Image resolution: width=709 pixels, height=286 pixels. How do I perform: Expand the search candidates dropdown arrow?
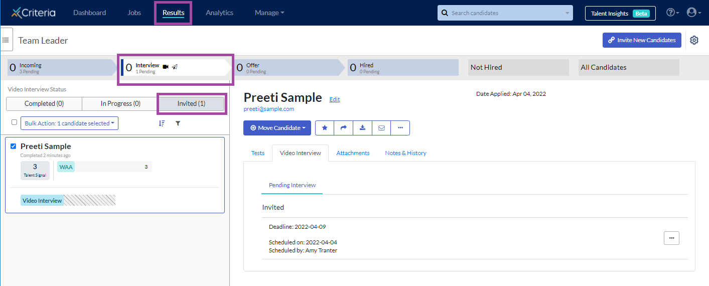(568, 13)
